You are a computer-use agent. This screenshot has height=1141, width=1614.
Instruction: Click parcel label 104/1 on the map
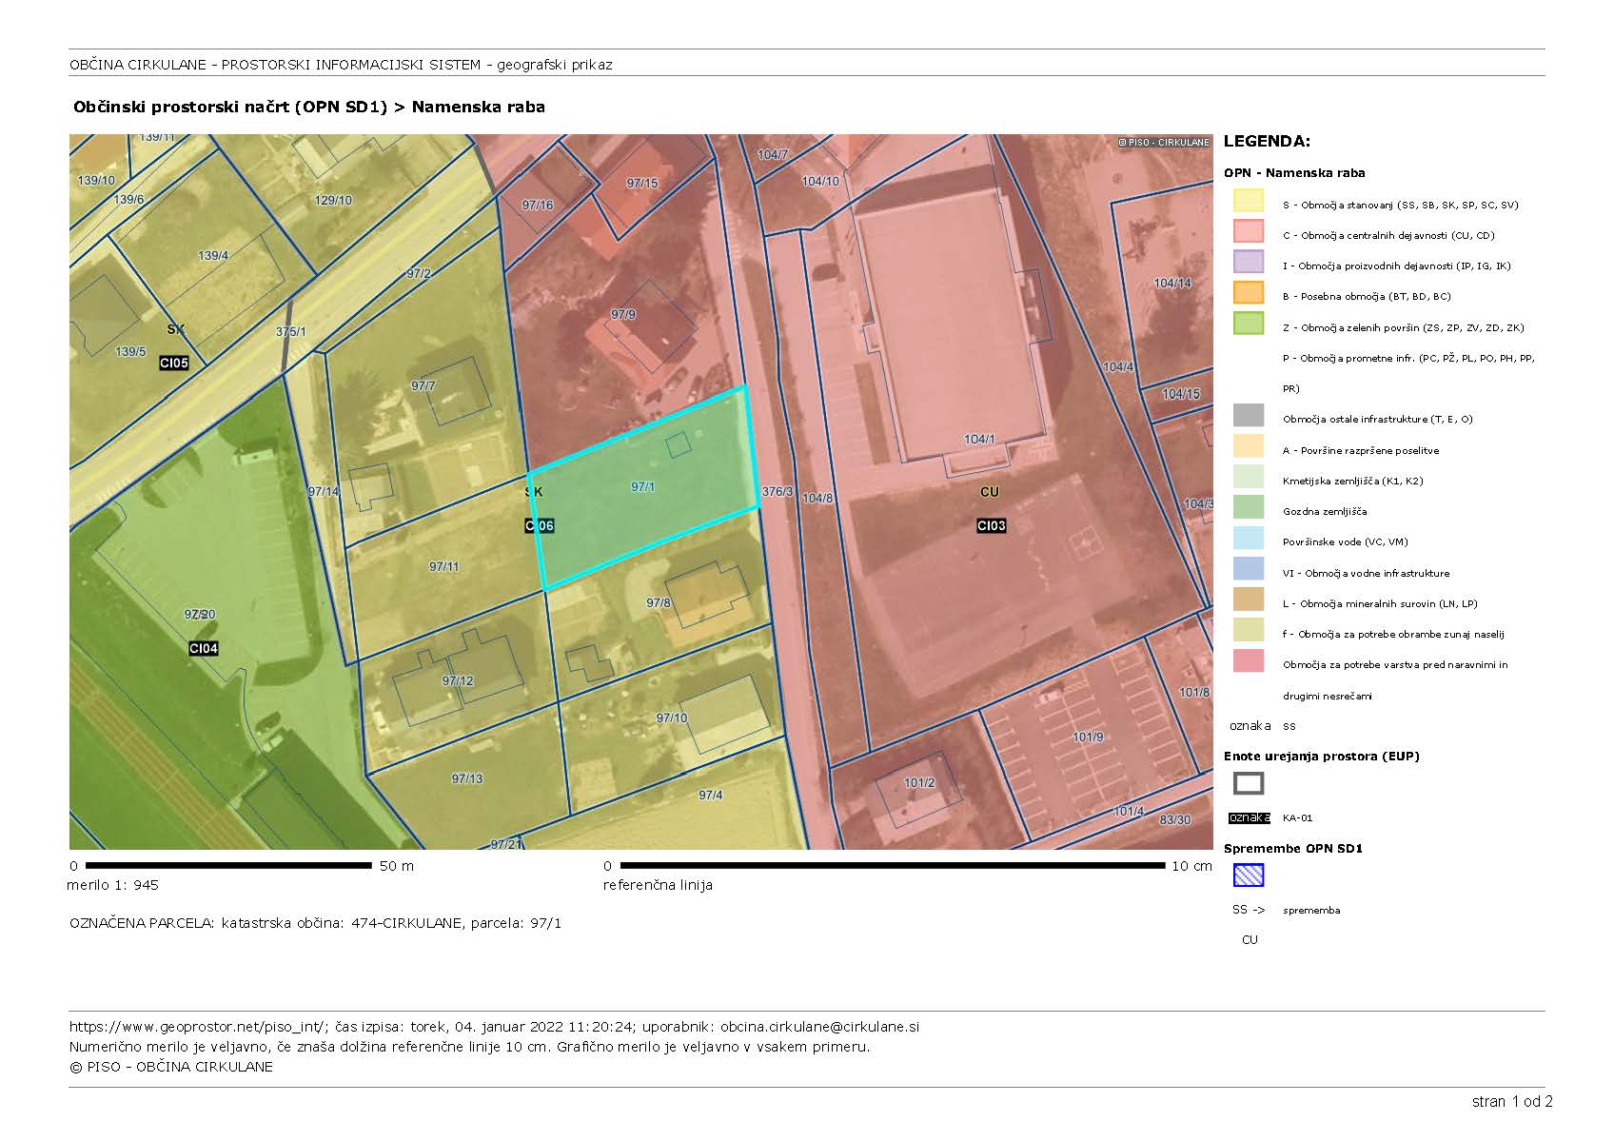(979, 440)
